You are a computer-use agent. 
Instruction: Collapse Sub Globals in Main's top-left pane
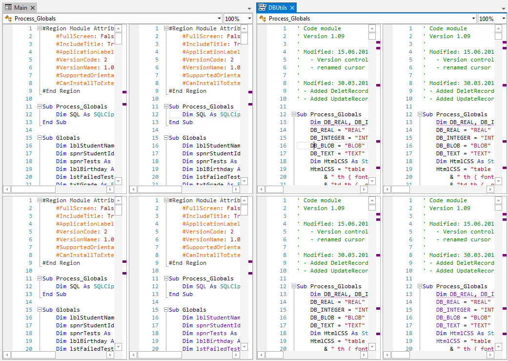(40, 138)
